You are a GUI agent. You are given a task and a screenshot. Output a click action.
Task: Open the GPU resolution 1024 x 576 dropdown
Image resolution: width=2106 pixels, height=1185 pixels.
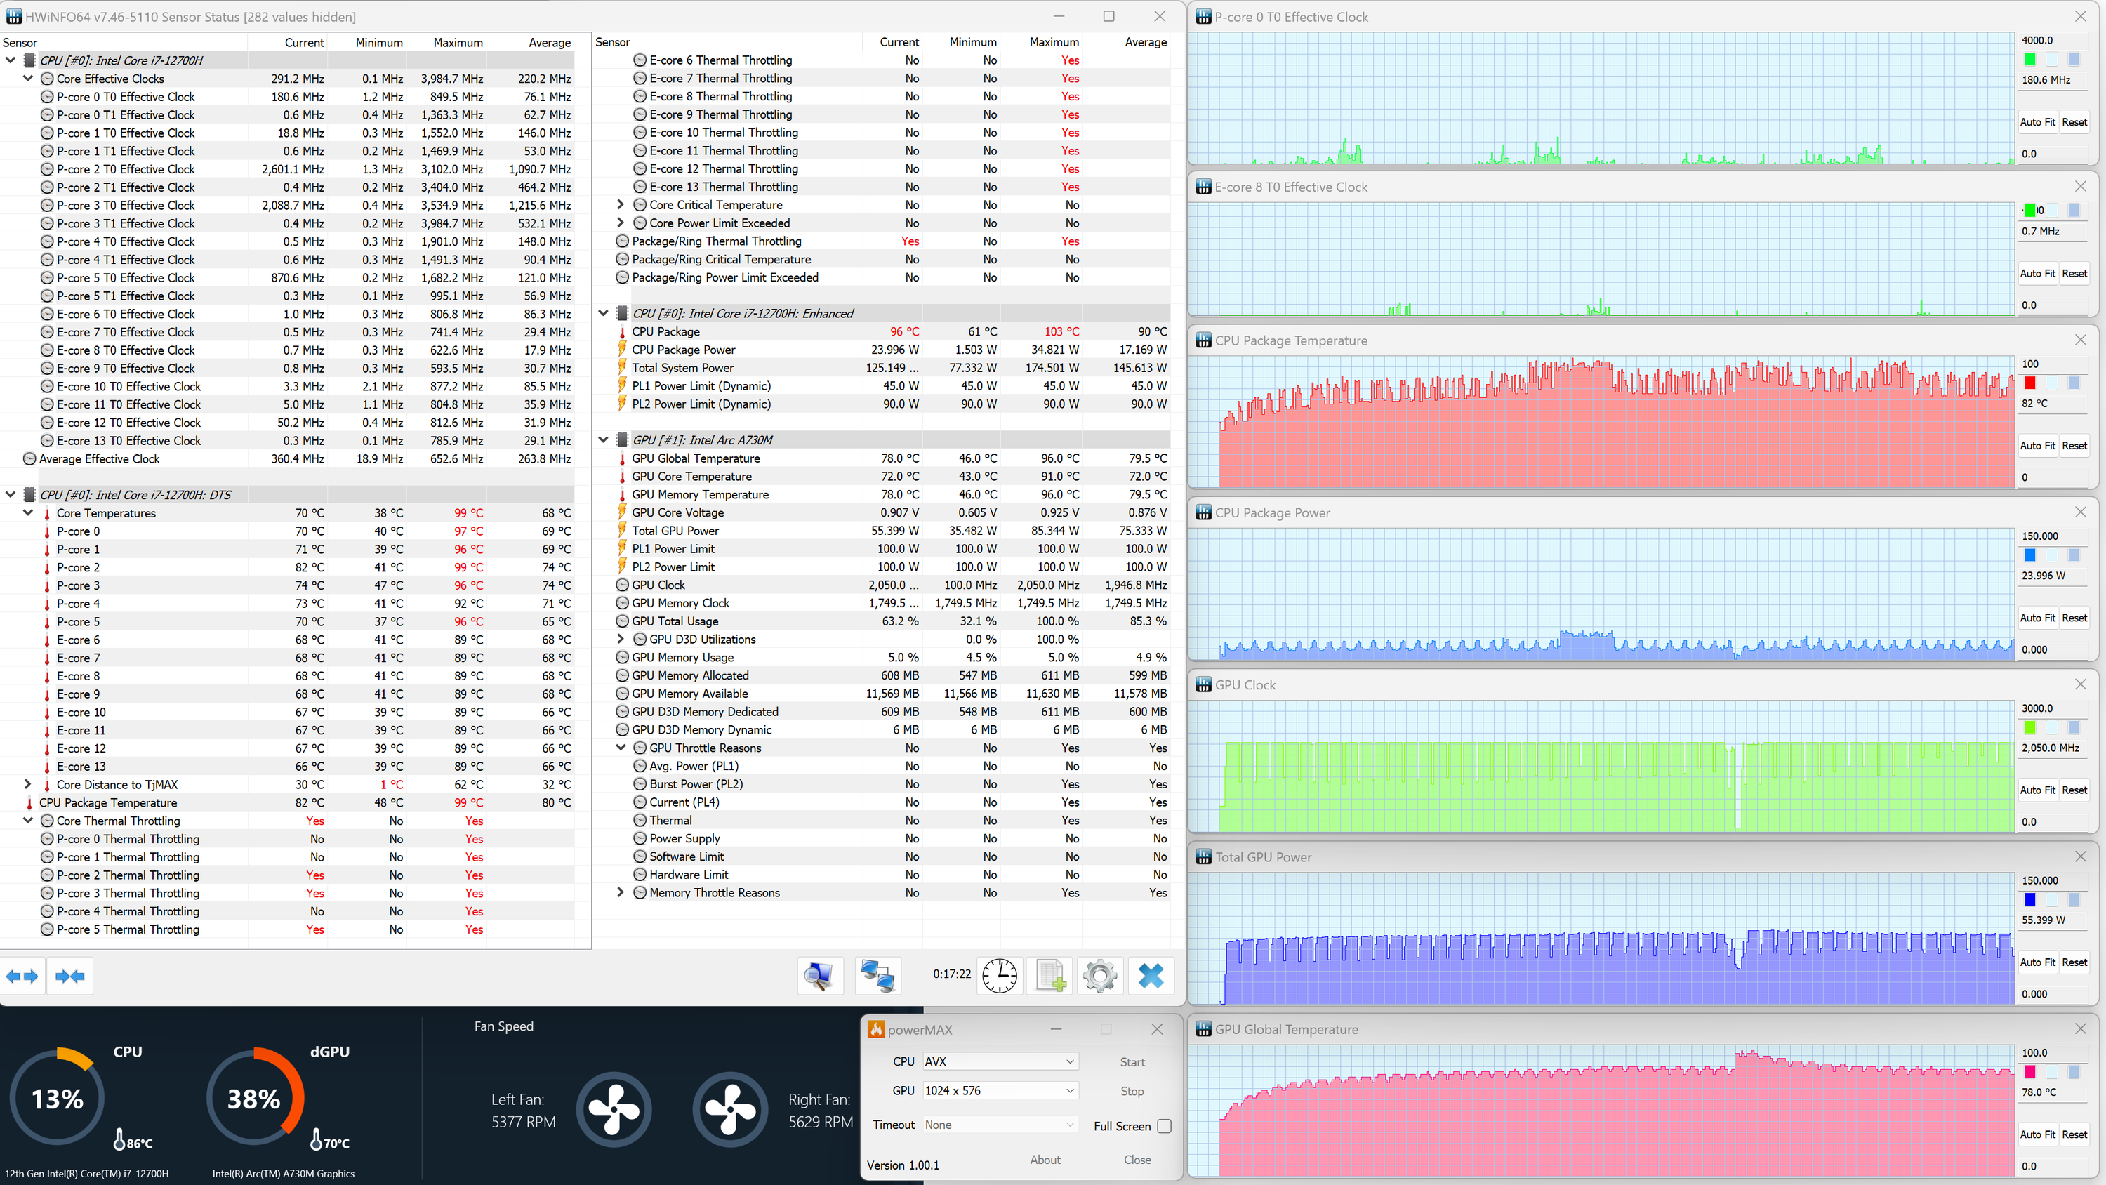[999, 1091]
